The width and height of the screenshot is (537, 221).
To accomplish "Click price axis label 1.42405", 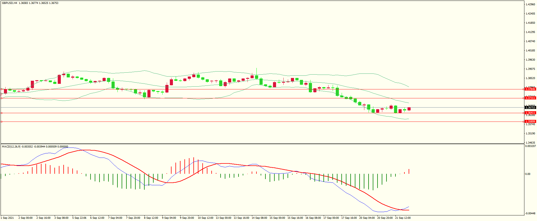I will click(x=531, y=14).
